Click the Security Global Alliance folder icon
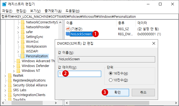The image size is (179, 106). 10,85
